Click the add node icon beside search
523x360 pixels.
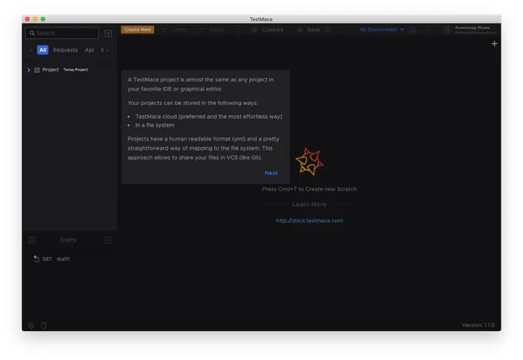[108, 33]
